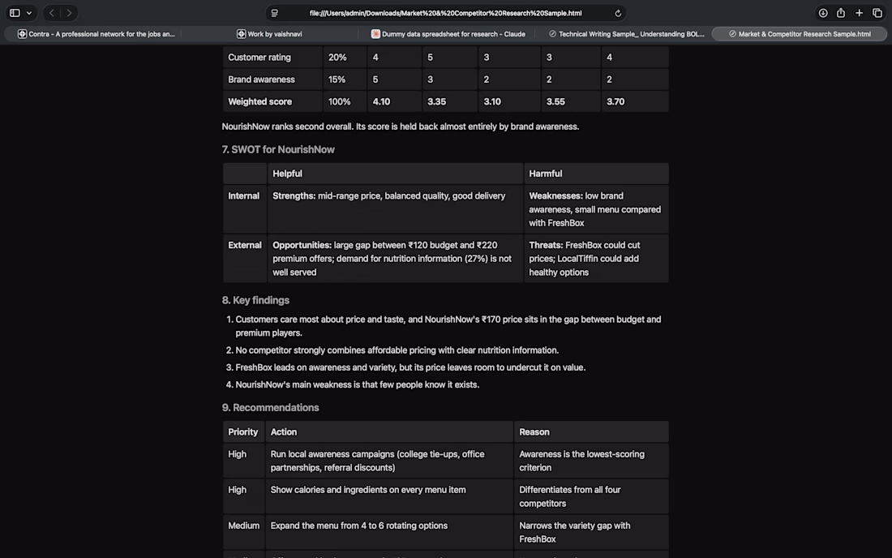Viewport: 892px width, 558px height.
Task: Click the 'Weighted score' row label
Action: [x=260, y=102]
